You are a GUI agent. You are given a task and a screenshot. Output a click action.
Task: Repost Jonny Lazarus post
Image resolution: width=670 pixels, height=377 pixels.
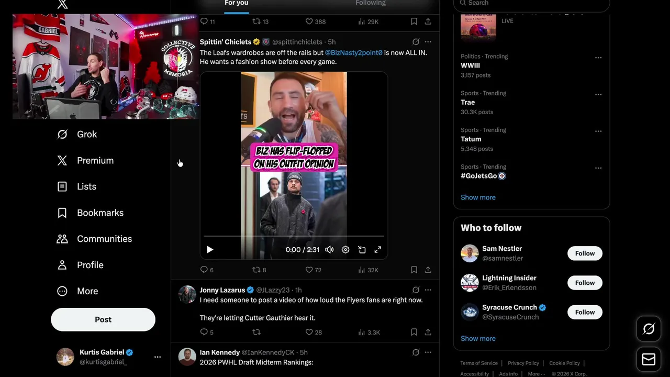tap(256, 332)
